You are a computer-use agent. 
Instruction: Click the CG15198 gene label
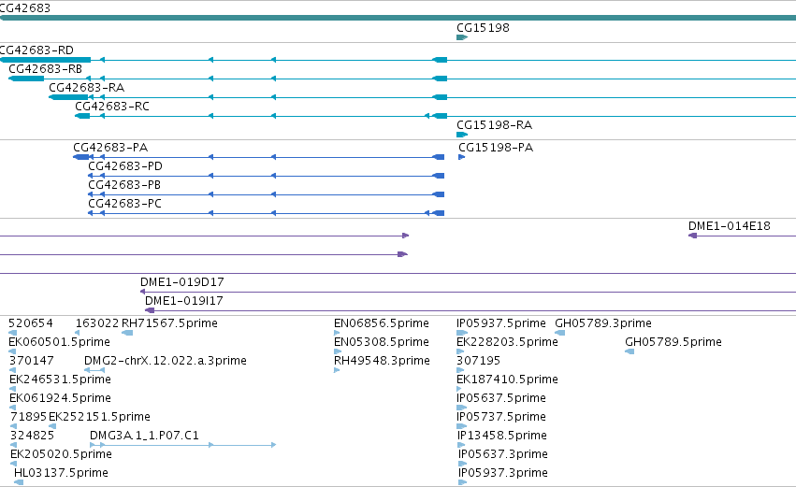pos(483,28)
